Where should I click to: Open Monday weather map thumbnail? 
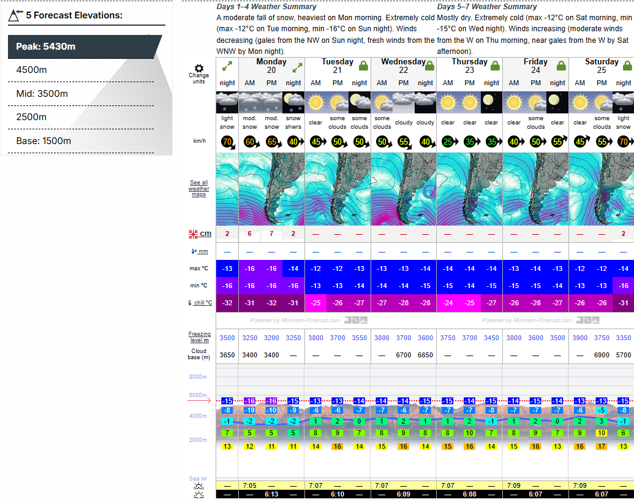tap(271, 189)
